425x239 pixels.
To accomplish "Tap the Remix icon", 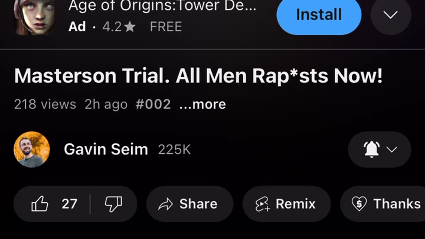I will [x=263, y=204].
